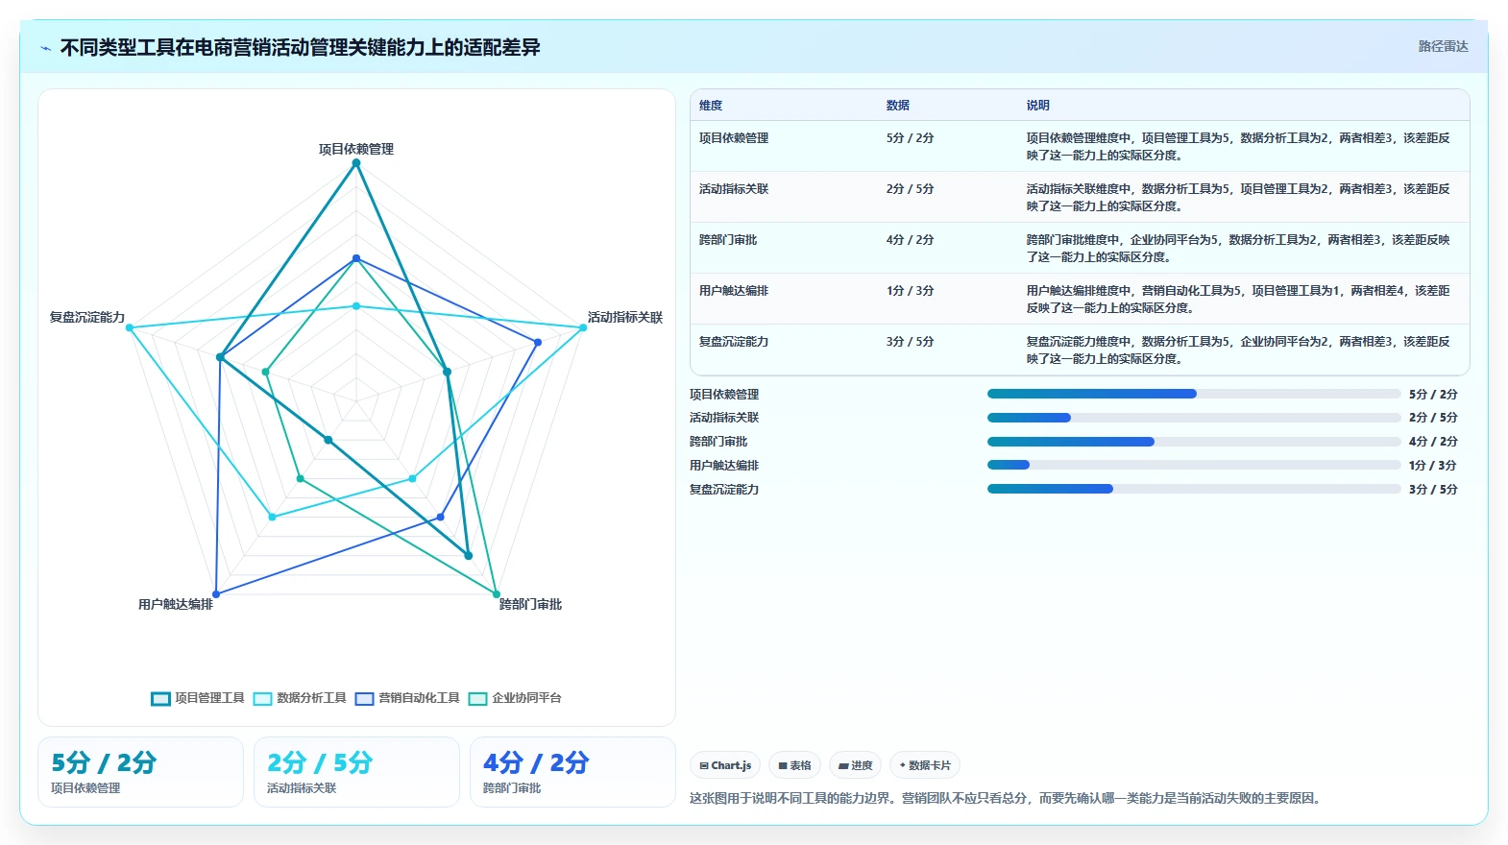The height and width of the screenshot is (845, 1508).
Task: Toggle the 营销自动化工具 legend swatch
Action: 364,699
